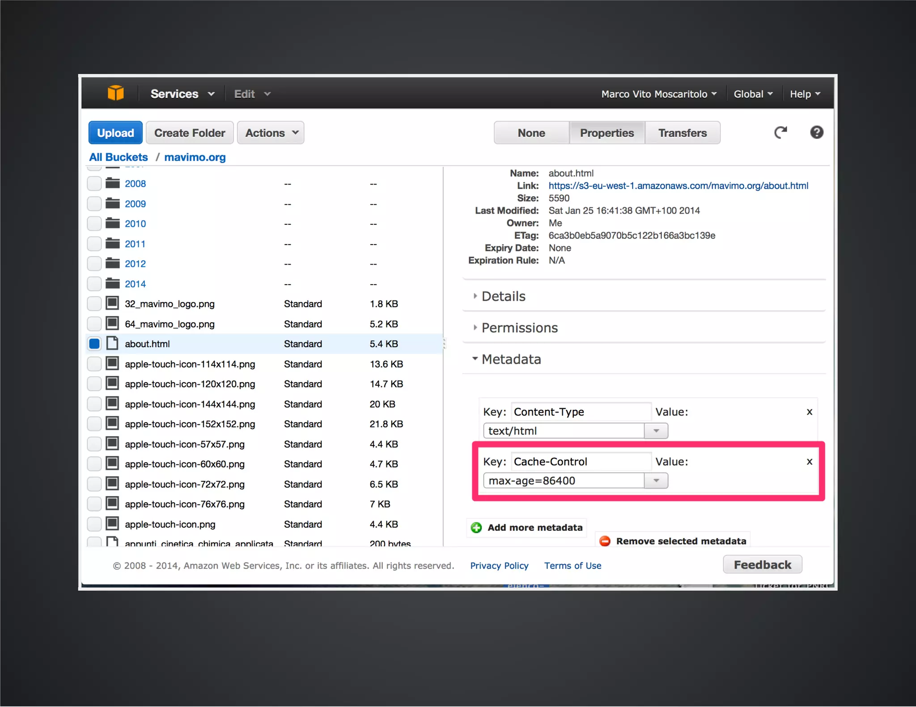Open the question mark help icon
Image resolution: width=916 pixels, height=707 pixels.
[x=816, y=132]
